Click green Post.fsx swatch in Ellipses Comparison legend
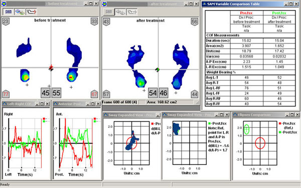This screenshot has height=188, width=301. coord(280,132)
